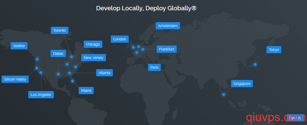Select the Singapore map marker dot

point(224,95)
